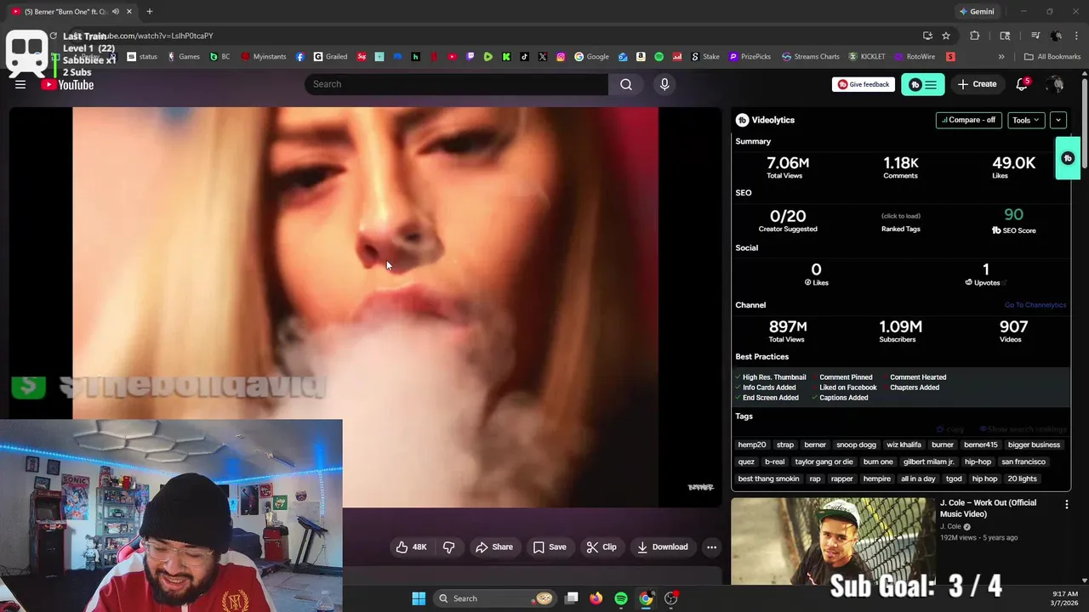This screenshot has height=612, width=1089.
Task: Collapse Videolytics panel with chevron button
Action: (x=1058, y=120)
